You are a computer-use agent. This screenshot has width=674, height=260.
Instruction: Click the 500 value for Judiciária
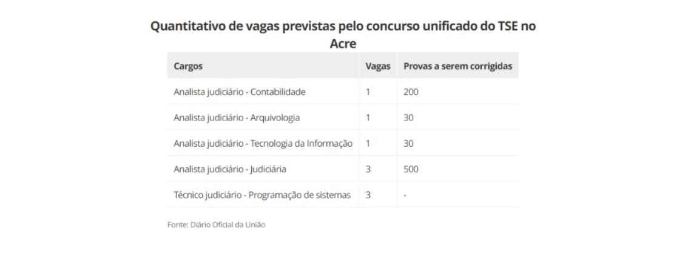[411, 169]
